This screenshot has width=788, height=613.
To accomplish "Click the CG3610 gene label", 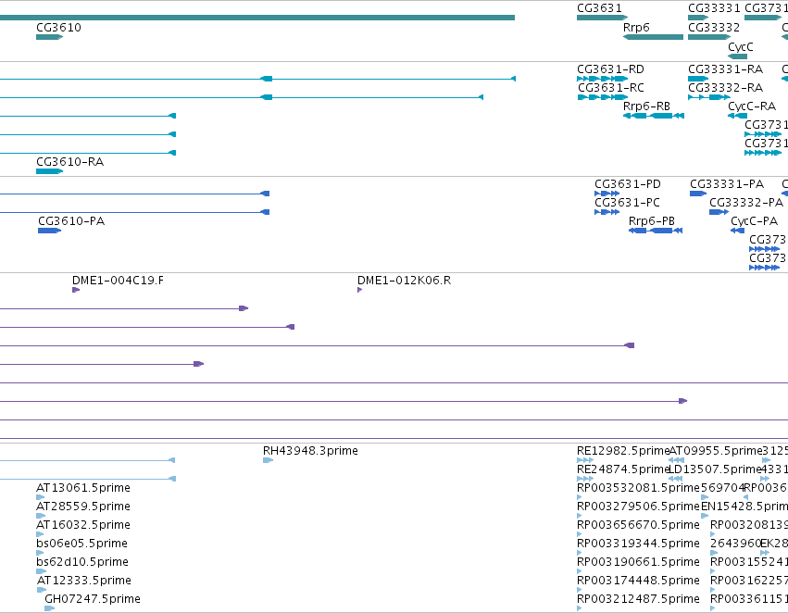I will point(58,28).
